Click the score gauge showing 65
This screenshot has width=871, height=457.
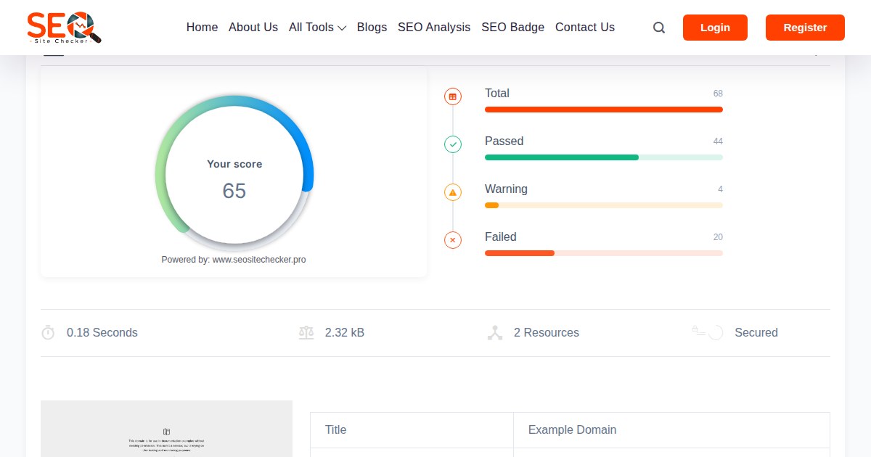point(234,174)
